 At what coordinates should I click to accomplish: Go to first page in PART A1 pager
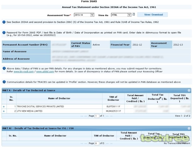tap(82, 143)
